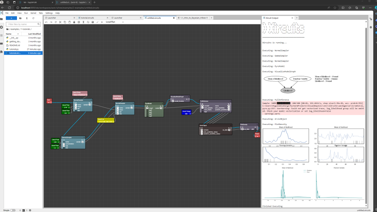Open Table of Contents sidebar icon
The height and width of the screenshot is (212, 377).
click(2, 36)
